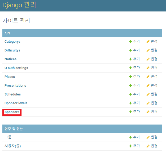
Task: Click the pencil icon for Difficultys
Action: click(148, 50)
